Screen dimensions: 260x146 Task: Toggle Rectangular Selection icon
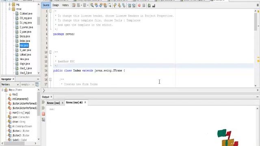pyautogui.click(x=110, y=5)
